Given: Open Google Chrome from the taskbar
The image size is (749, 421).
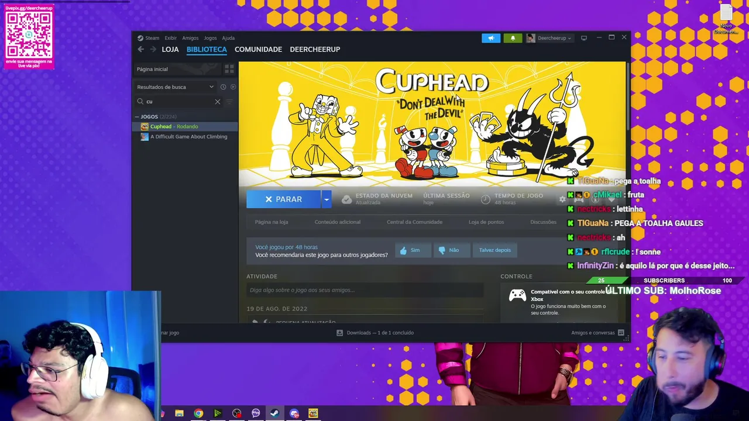Looking at the screenshot, I should point(198,413).
